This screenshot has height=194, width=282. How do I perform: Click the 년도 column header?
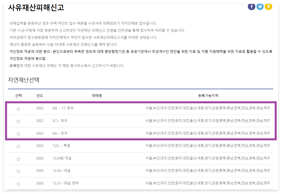click(x=40, y=96)
